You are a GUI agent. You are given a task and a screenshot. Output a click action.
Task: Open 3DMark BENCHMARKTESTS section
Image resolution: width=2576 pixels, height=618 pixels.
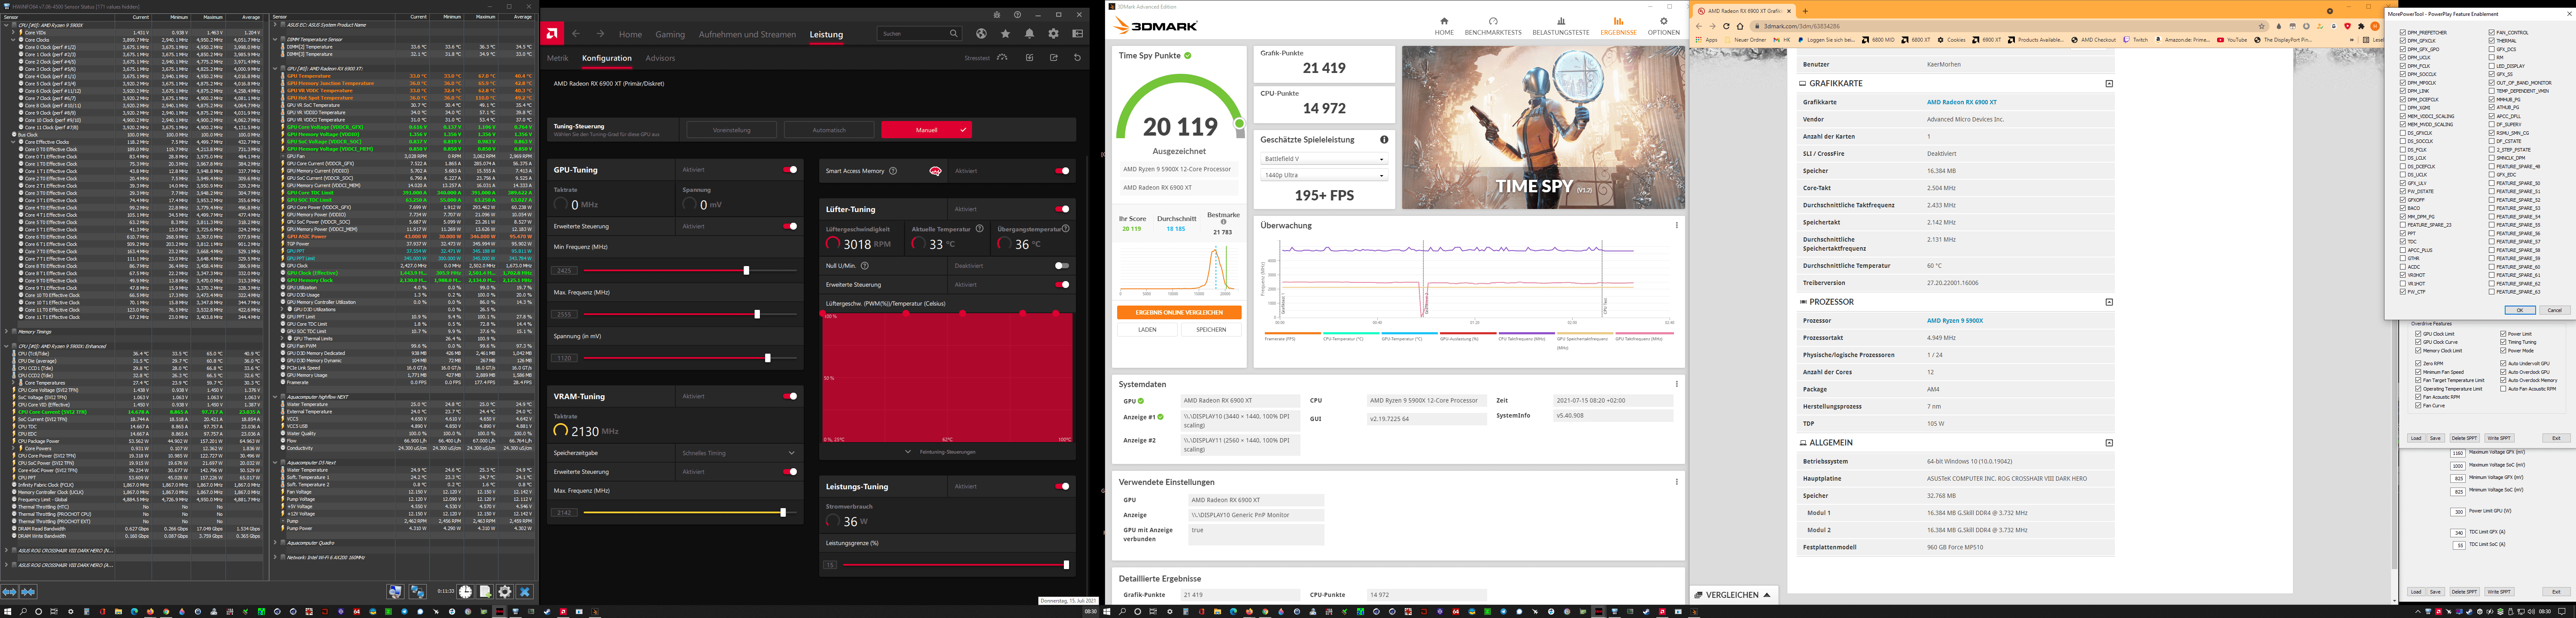1493,26
